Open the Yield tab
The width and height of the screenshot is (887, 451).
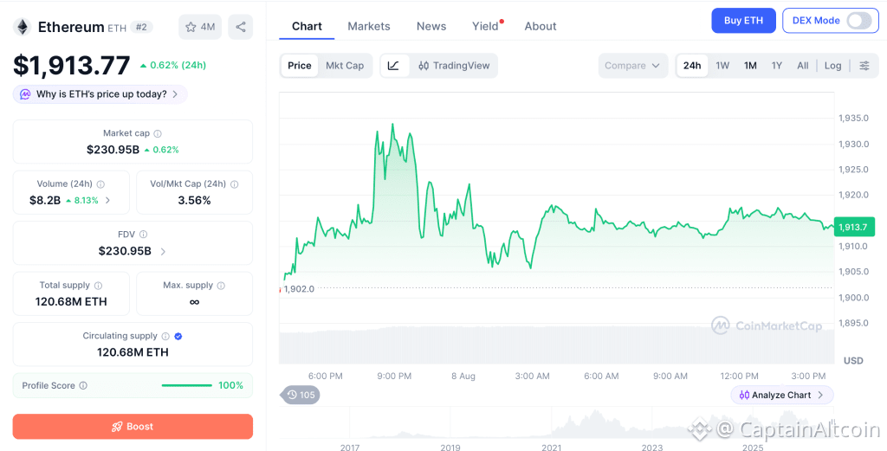(485, 26)
